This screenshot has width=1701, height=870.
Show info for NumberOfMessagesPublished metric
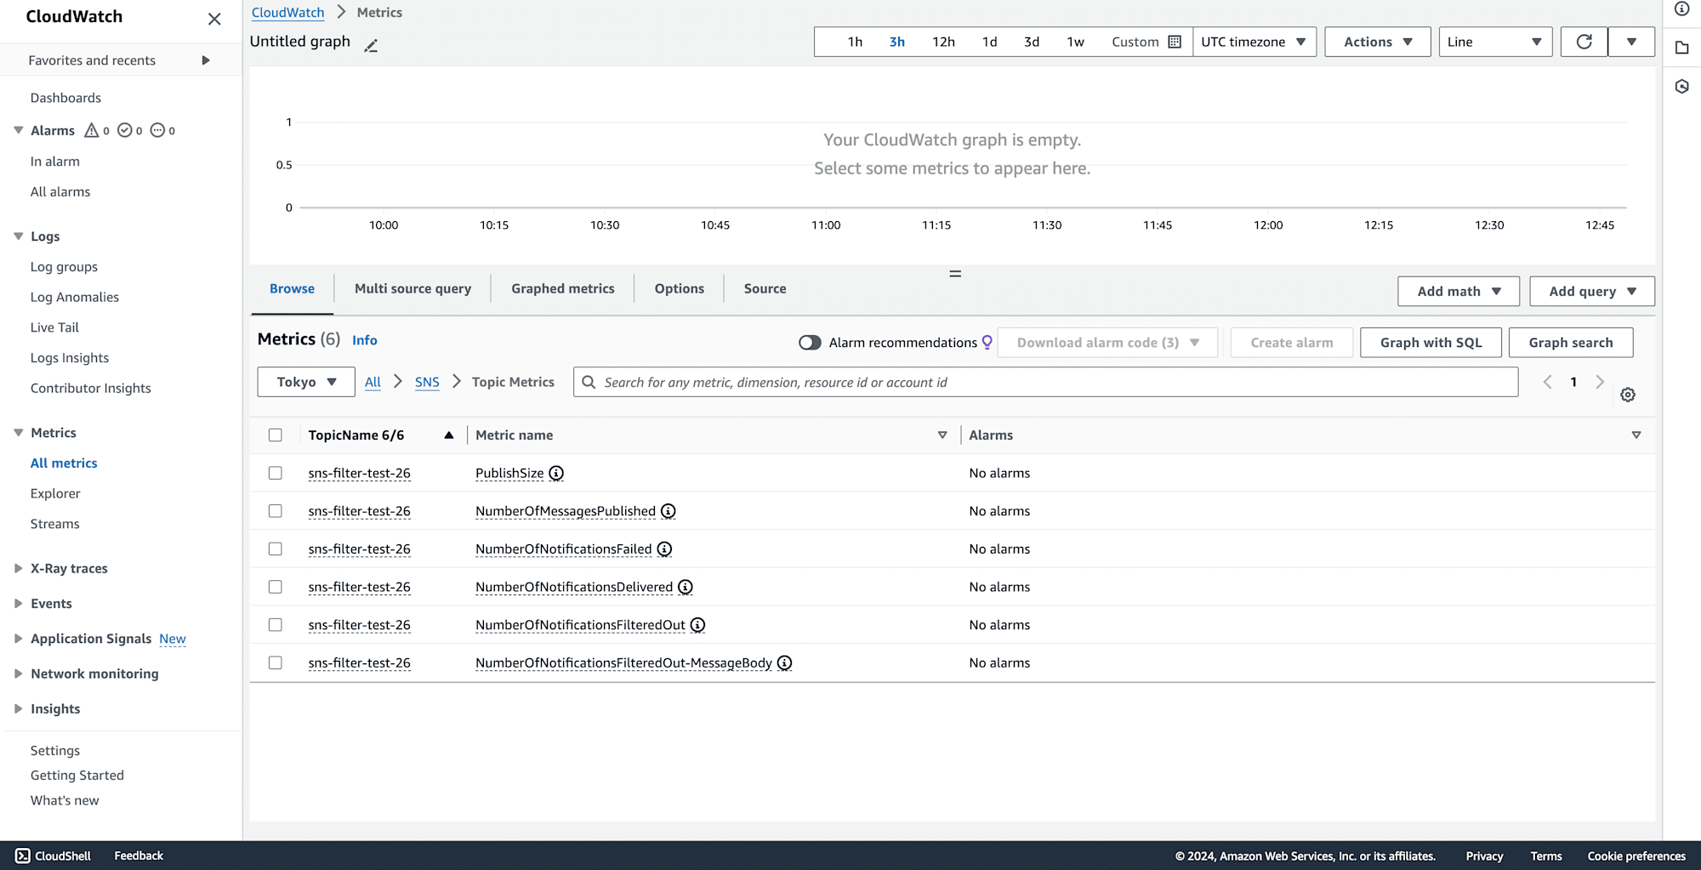coord(668,511)
